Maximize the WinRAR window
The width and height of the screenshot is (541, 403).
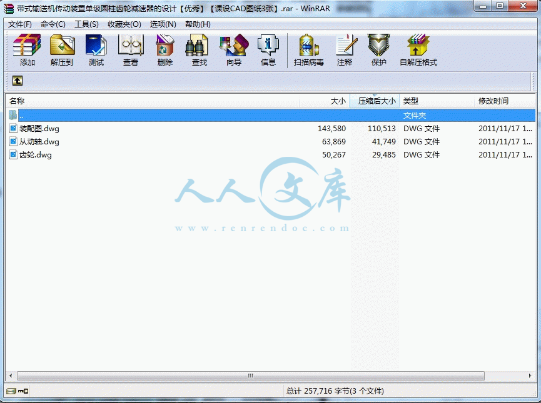[500, 6]
